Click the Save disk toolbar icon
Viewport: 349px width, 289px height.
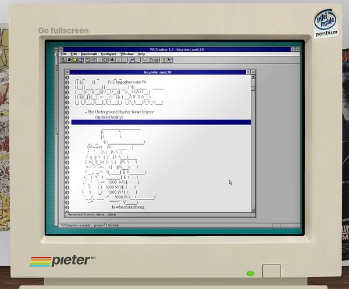[x=145, y=60]
